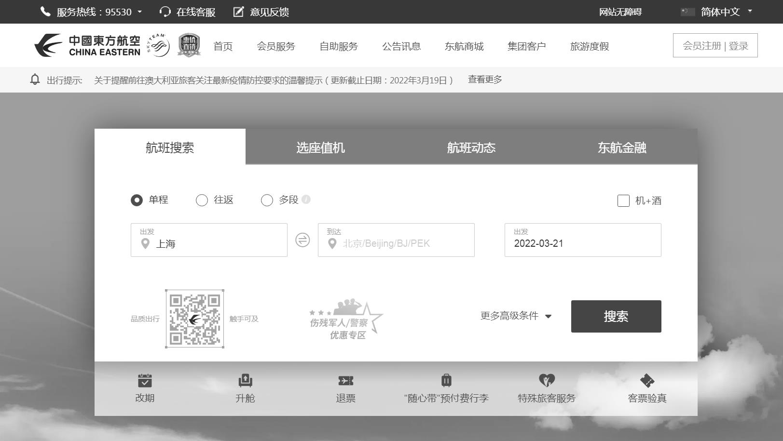Click the 改期 label
This screenshot has height=441, width=783.
(145, 398)
